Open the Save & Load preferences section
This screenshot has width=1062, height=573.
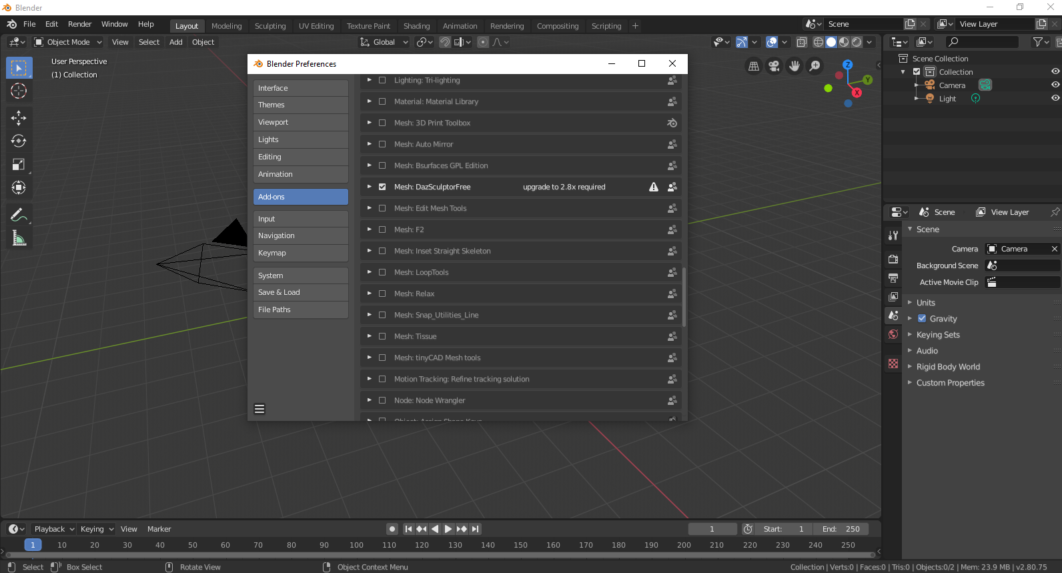pyautogui.click(x=301, y=293)
